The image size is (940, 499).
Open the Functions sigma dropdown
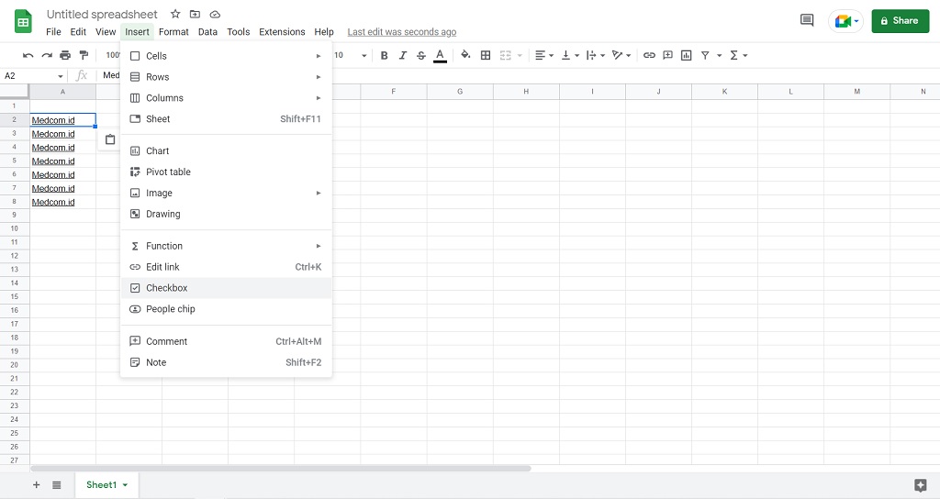pyautogui.click(x=739, y=55)
